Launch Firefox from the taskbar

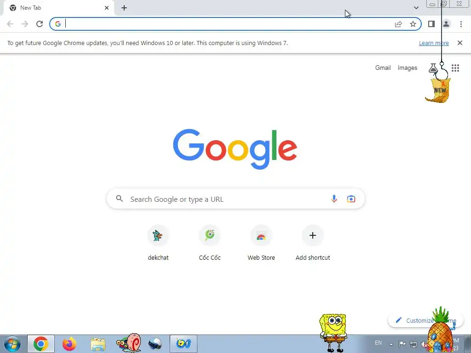click(69, 344)
